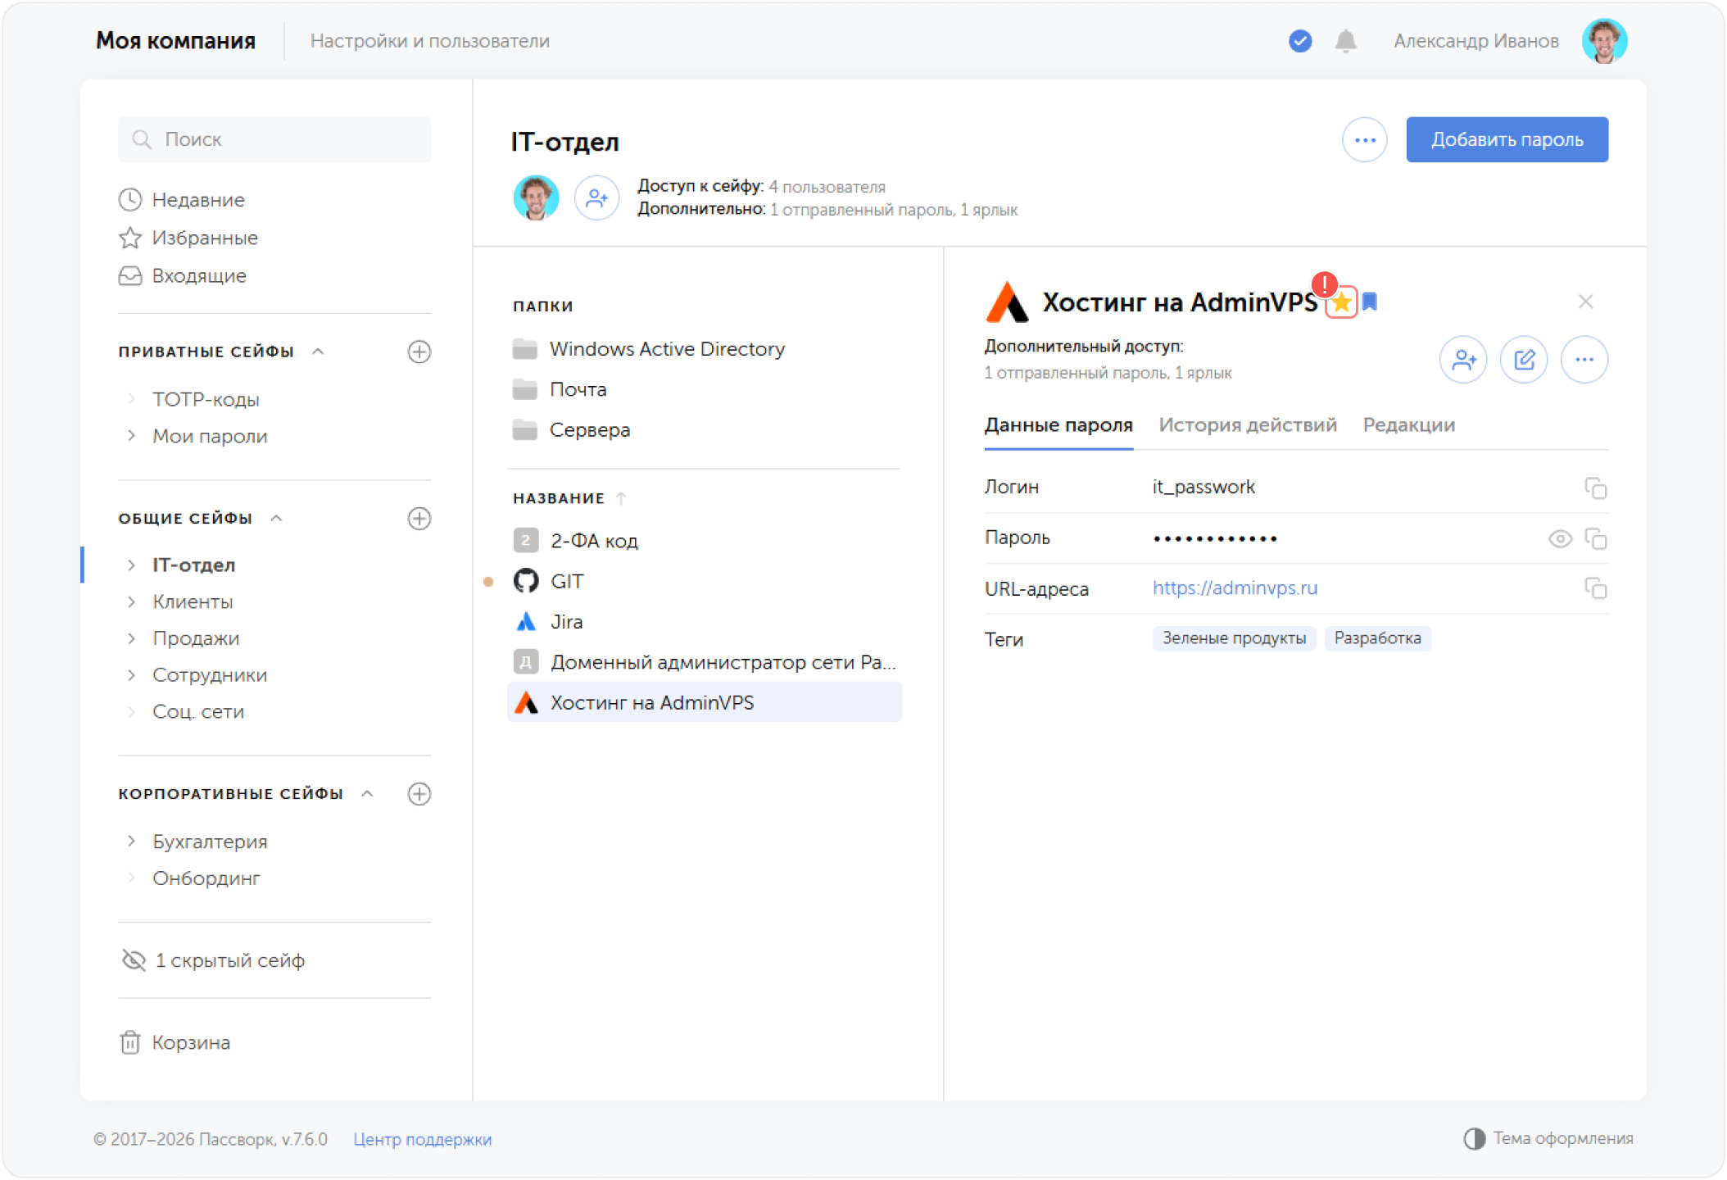Switch to История действий tab
Image resolution: width=1727 pixels, height=1180 pixels.
(x=1248, y=425)
